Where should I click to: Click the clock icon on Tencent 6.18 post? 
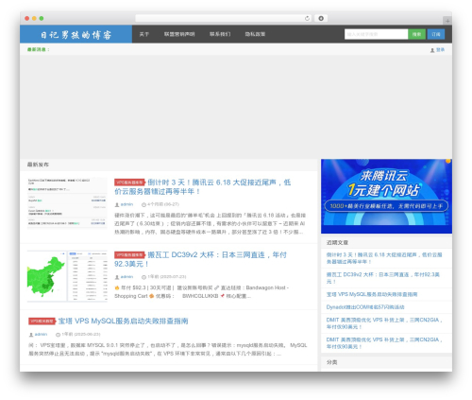(143, 205)
